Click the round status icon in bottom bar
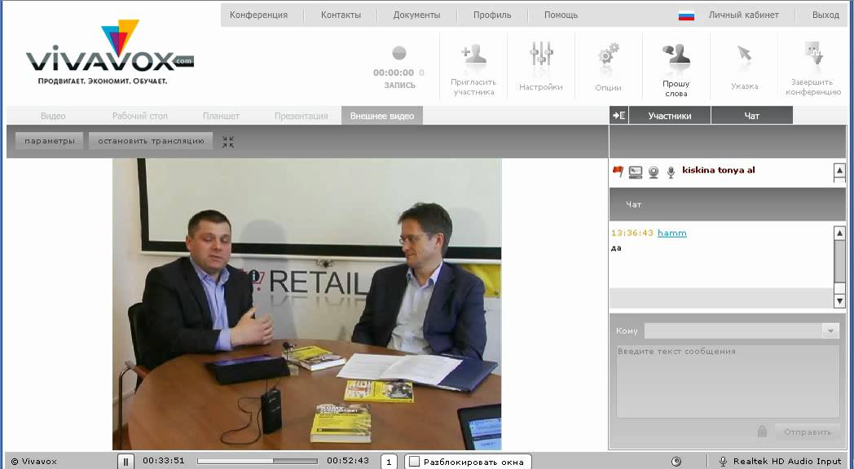The height and width of the screenshot is (469, 854). tap(676, 462)
